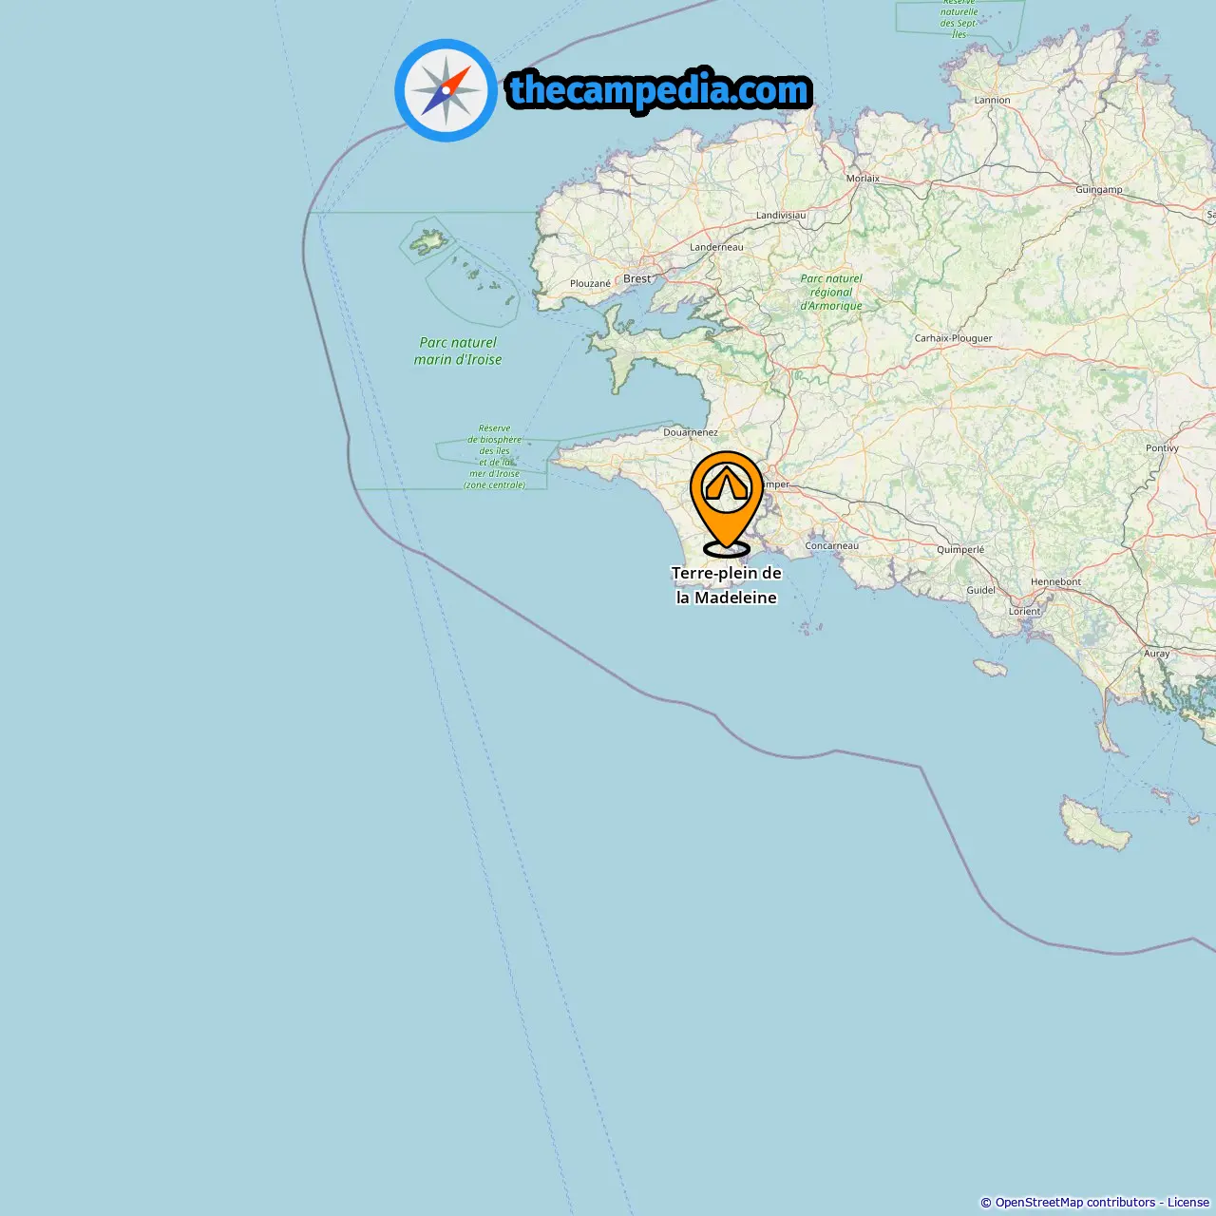The height and width of the screenshot is (1216, 1216).
Task: Click the Quimperlé town label
Action: pos(960,549)
